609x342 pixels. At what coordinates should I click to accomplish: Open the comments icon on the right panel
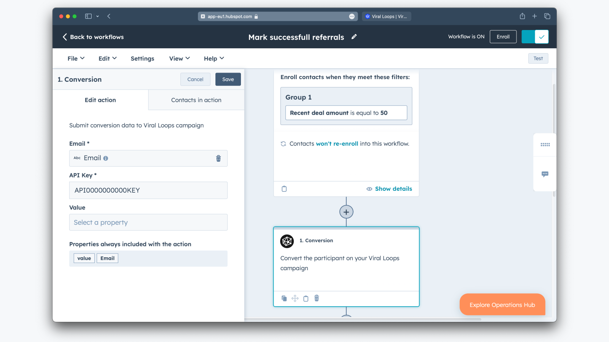[545, 174]
